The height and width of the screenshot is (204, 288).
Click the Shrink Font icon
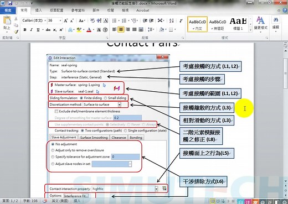click(x=72, y=20)
